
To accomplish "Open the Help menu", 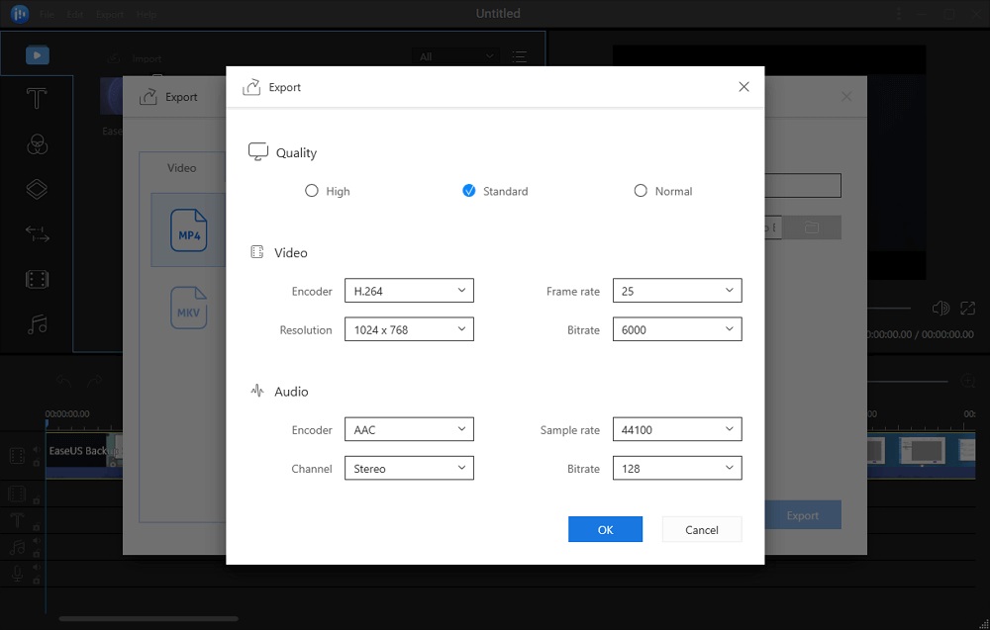I will coord(147,14).
